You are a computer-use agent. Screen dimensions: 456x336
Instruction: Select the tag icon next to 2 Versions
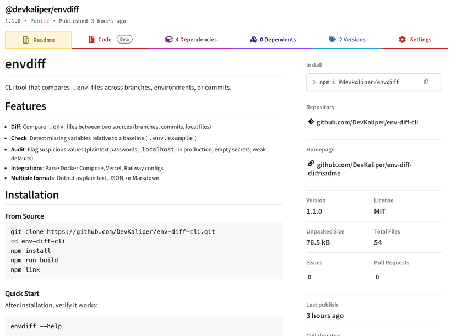point(331,39)
